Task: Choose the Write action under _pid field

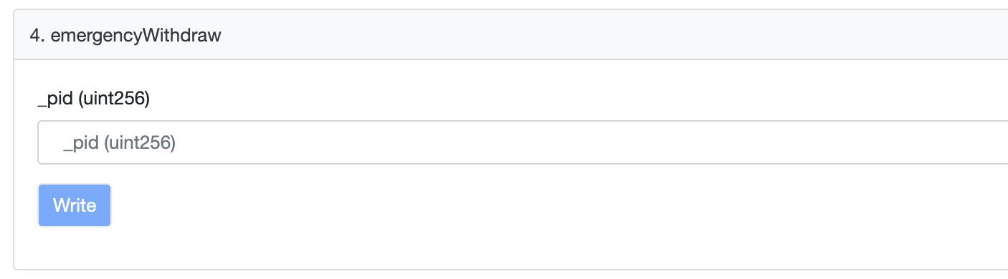Action: [x=75, y=205]
